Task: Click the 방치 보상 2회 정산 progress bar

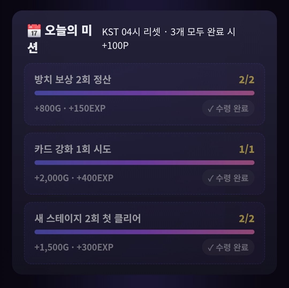Action: tap(144, 93)
